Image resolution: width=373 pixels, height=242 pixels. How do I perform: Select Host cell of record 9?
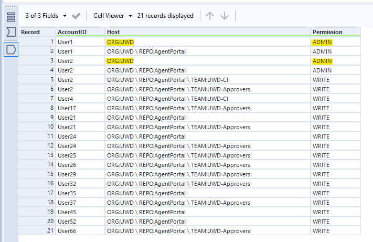tap(208, 118)
